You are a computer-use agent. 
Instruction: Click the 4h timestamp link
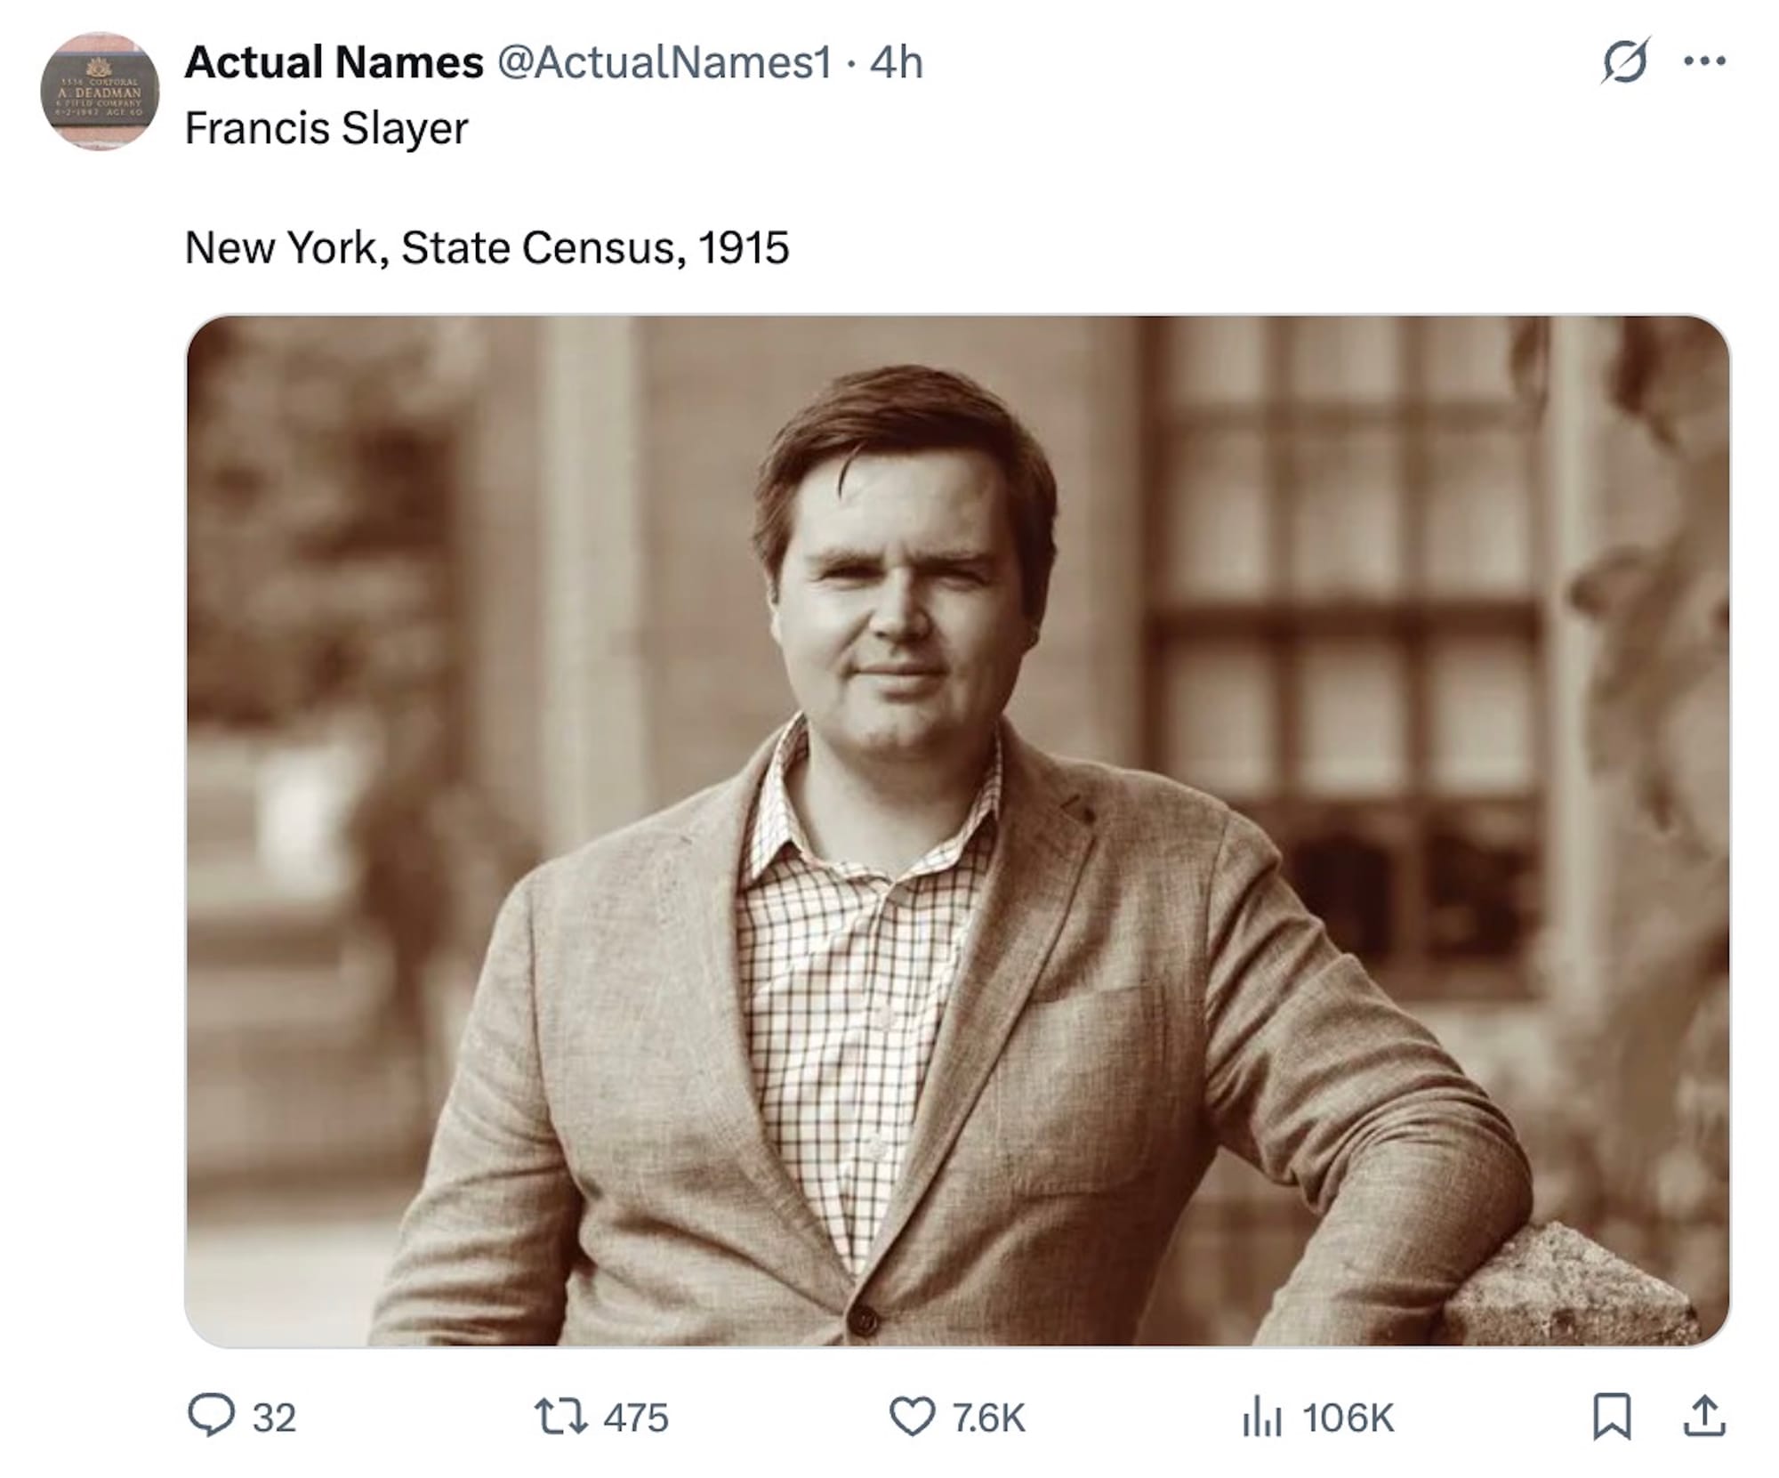(897, 62)
